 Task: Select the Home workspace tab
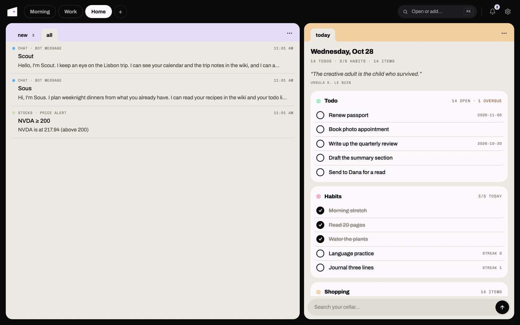point(99,12)
